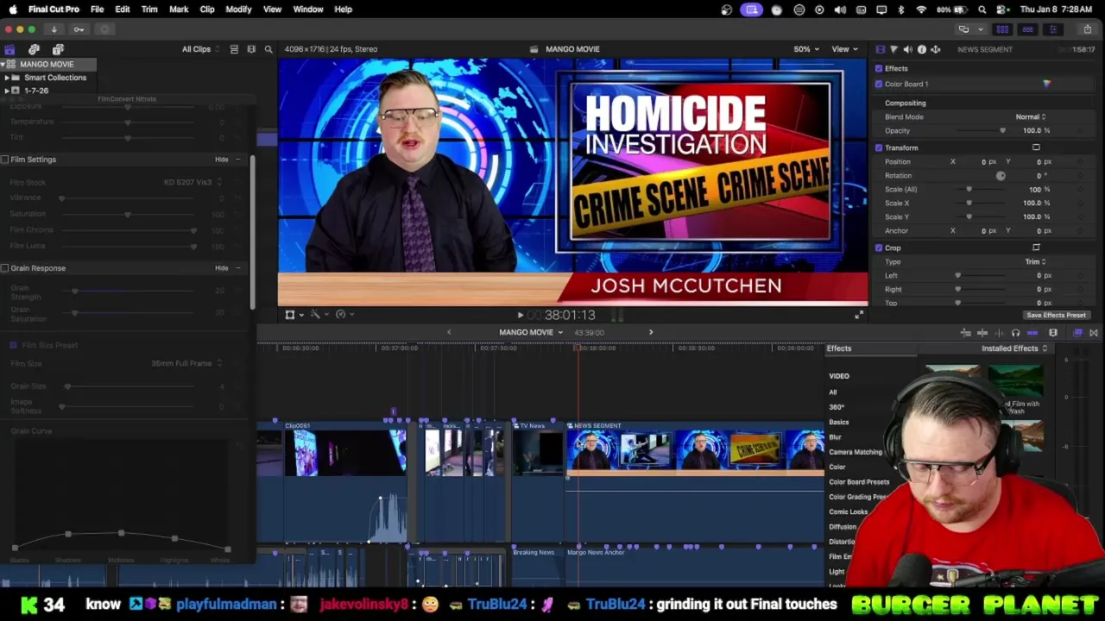Click the Import Media arrow button
This screenshot has height=621, width=1105.
pos(54,29)
